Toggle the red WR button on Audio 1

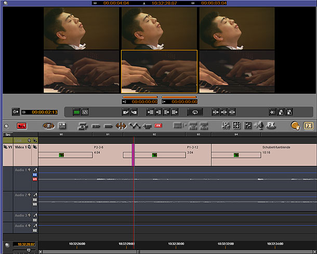click(x=35, y=179)
